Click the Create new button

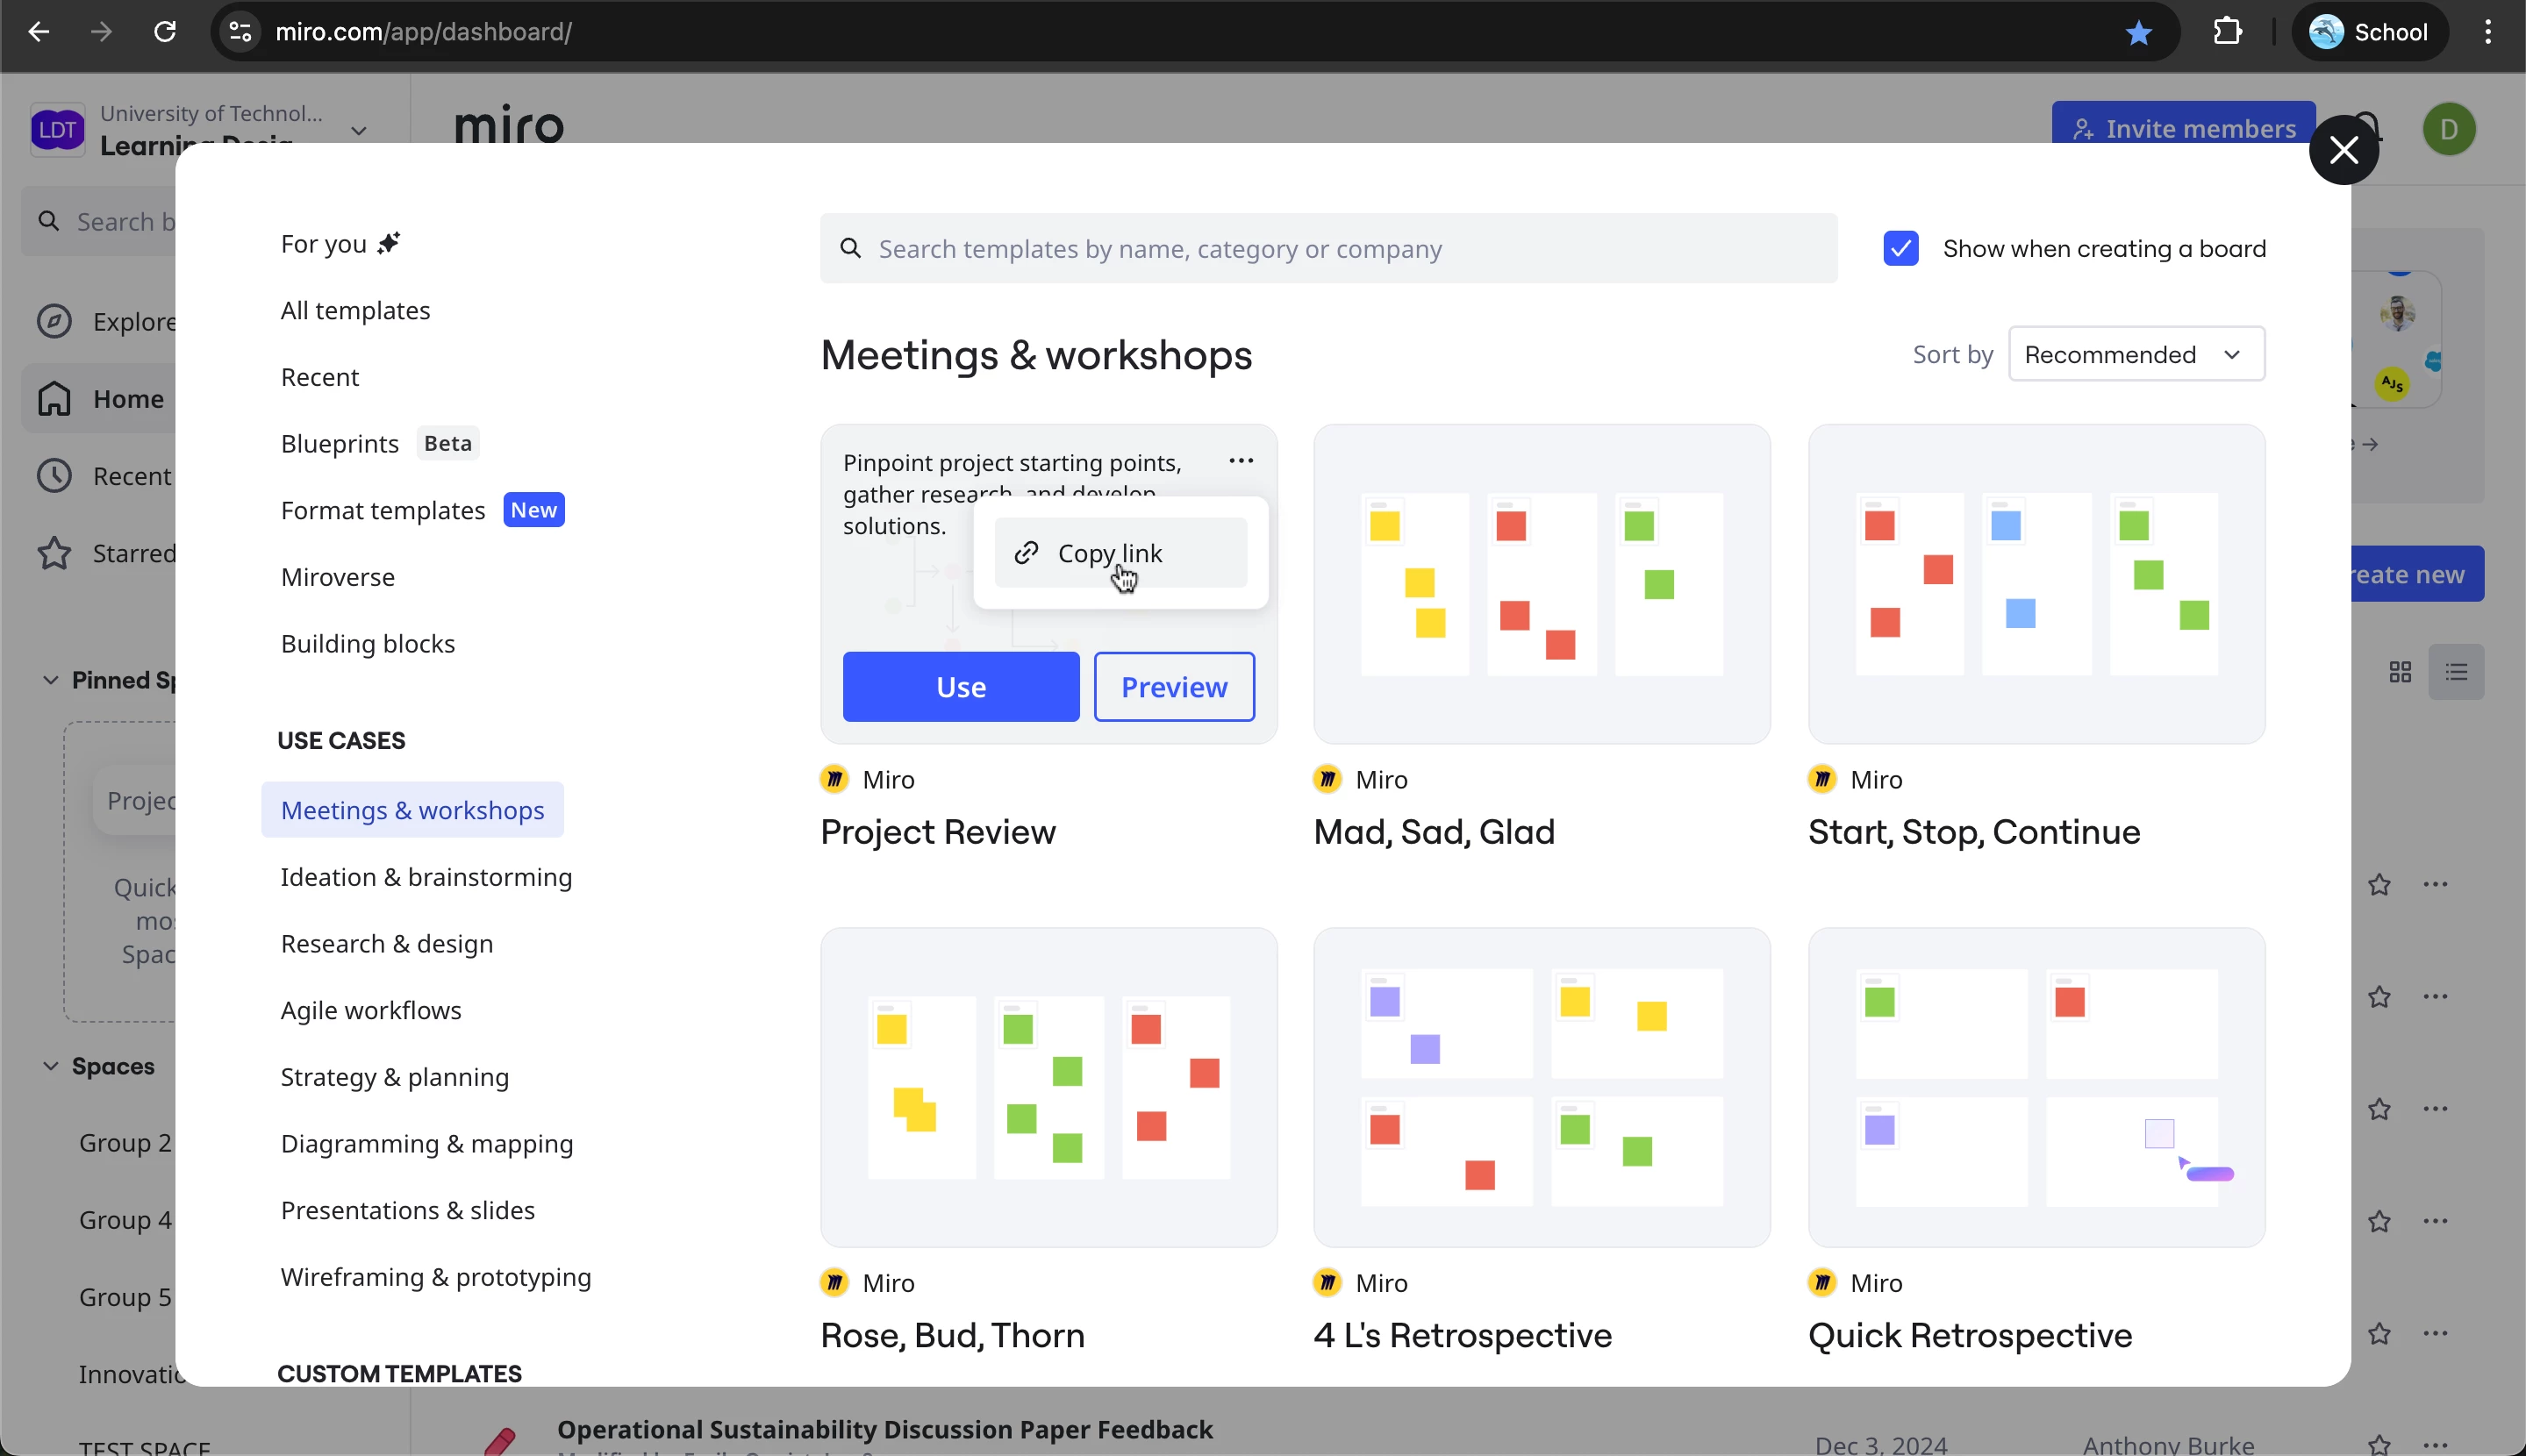[x=2416, y=574]
